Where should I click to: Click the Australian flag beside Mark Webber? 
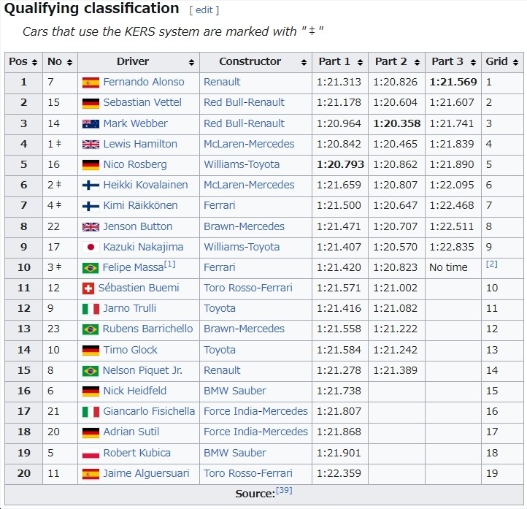(91, 124)
